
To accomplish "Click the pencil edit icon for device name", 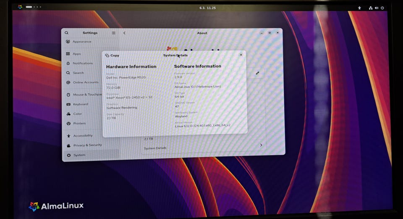I will (257, 73).
